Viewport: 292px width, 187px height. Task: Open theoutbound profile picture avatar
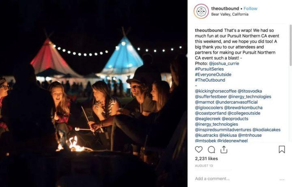pyautogui.click(x=201, y=11)
